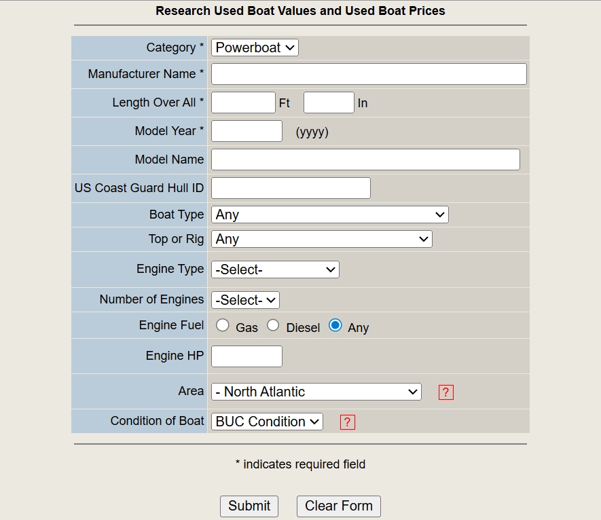Focus the Model Year input box
Viewport: 601px width, 520px height.
coord(247,131)
